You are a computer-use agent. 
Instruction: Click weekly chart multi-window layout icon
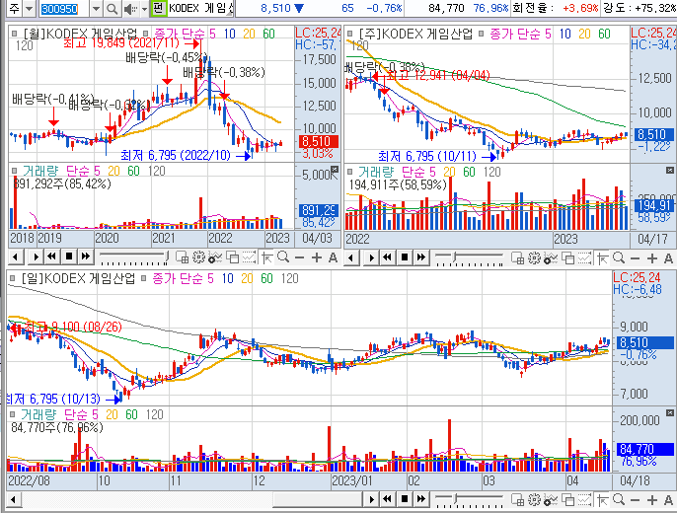click(518, 258)
